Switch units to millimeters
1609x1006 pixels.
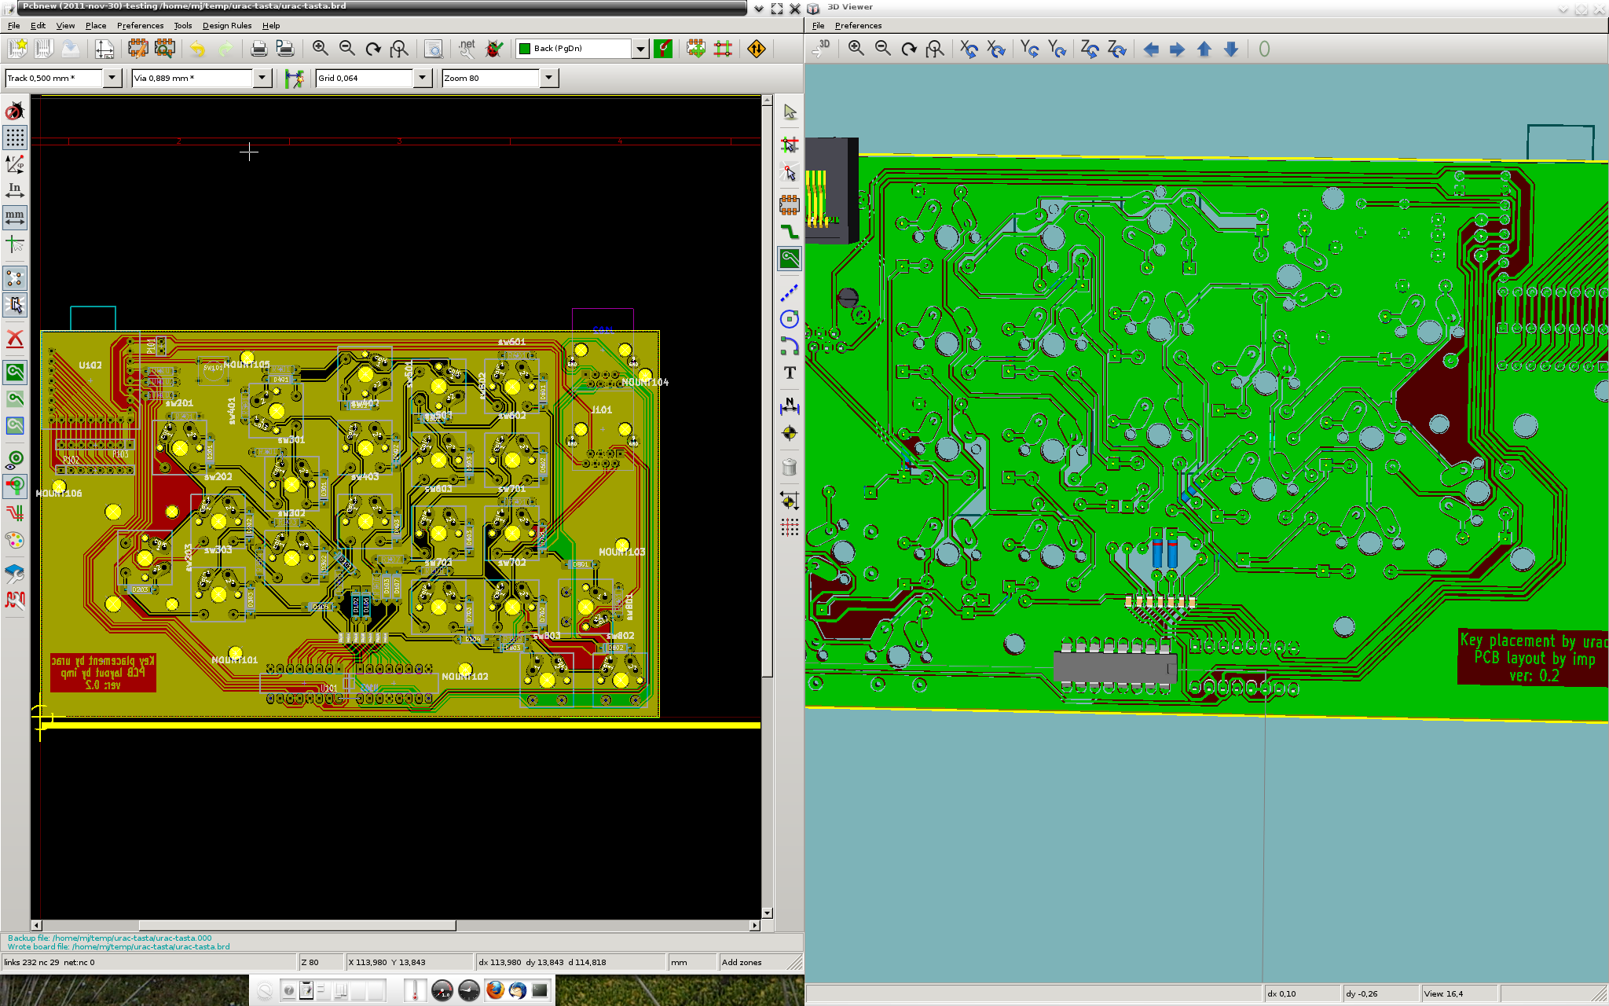[x=15, y=216]
